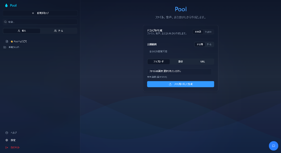The height and width of the screenshot is (153, 281).
Task: Select the URL tab
Action: pyautogui.click(x=203, y=61)
